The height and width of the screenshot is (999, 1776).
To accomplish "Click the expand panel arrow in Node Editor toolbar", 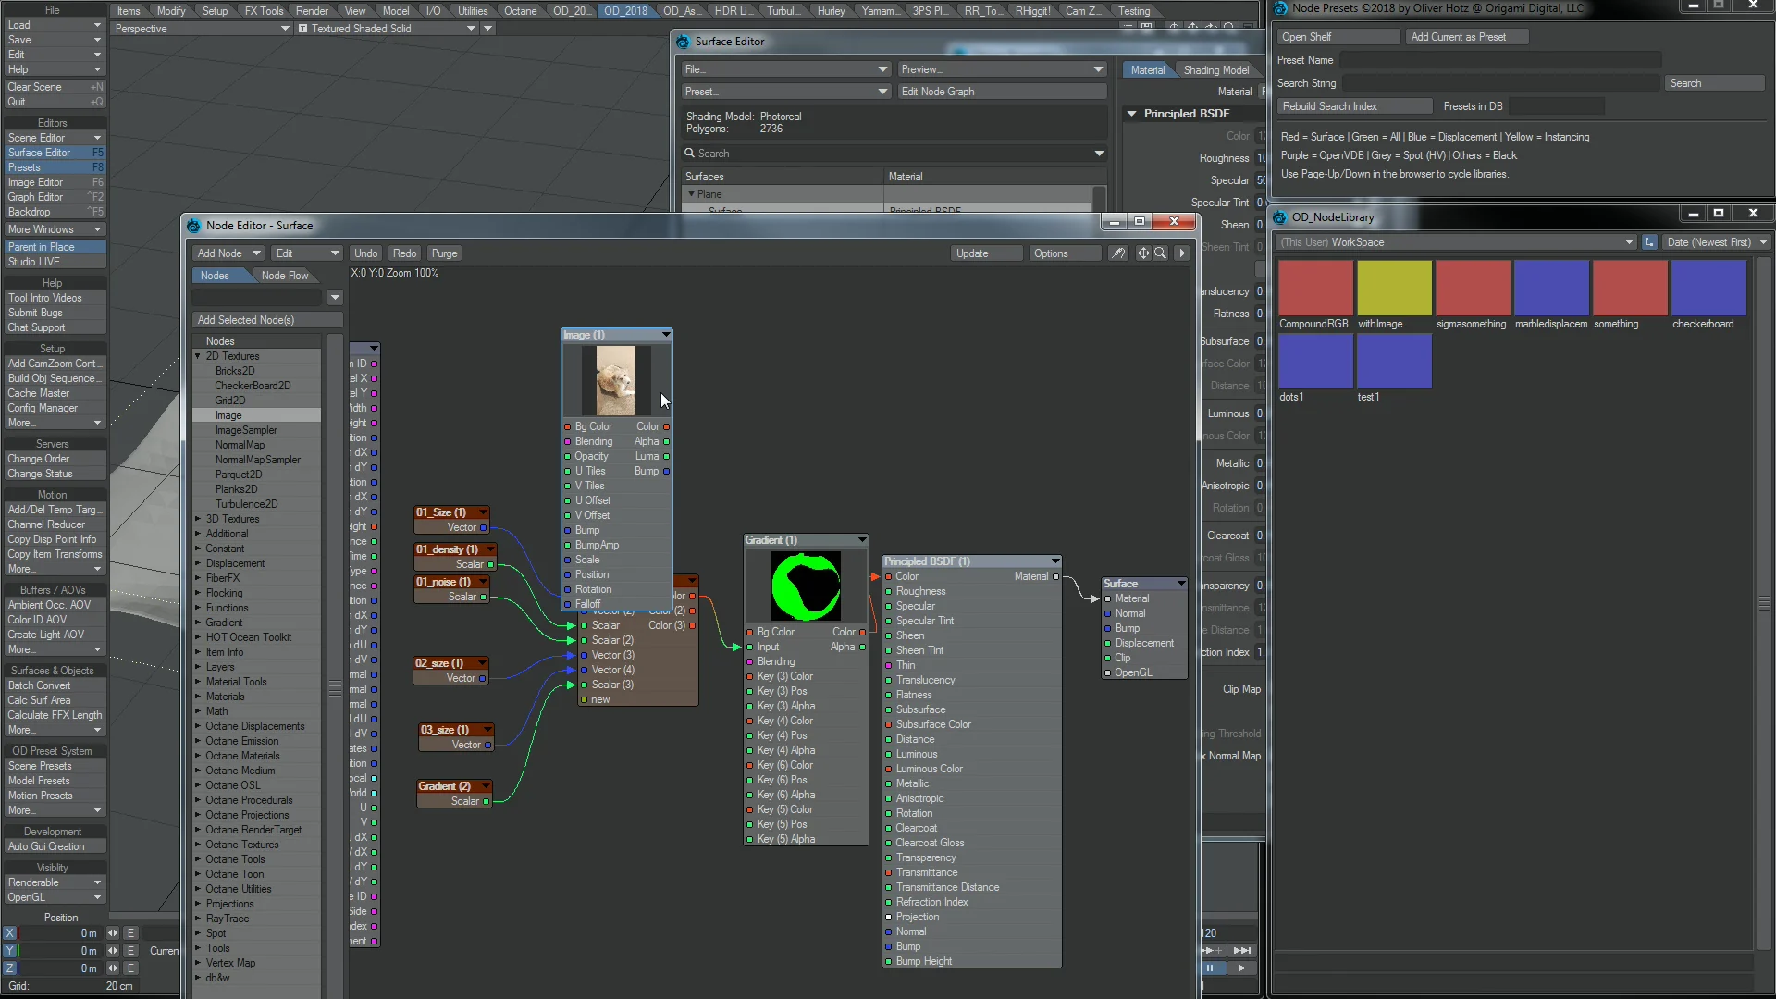I will [x=1182, y=253].
